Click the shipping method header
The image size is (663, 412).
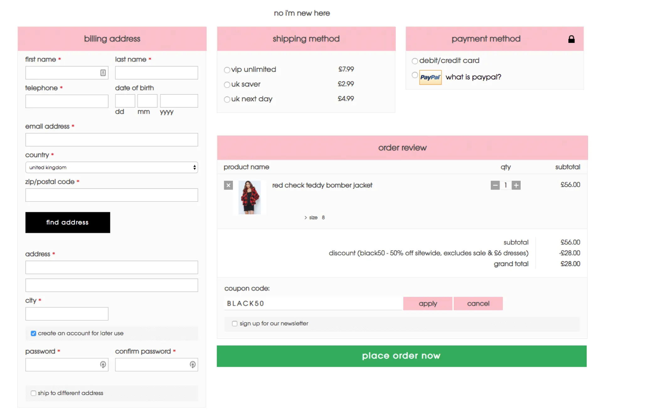[x=306, y=39]
